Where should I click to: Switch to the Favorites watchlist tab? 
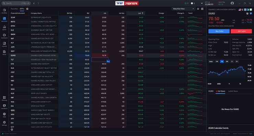[14, 9]
